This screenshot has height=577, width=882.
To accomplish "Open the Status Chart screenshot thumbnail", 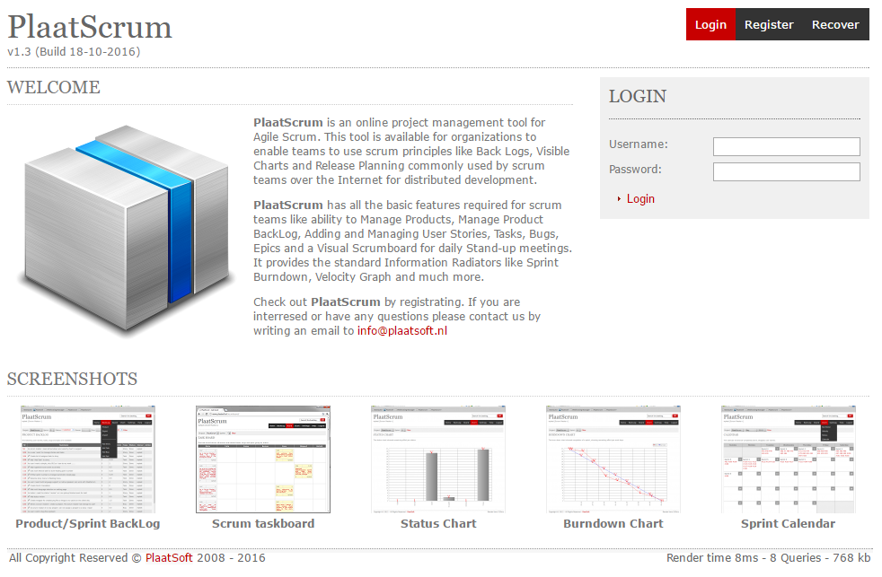I will pyautogui.click(x=438, y=459).
